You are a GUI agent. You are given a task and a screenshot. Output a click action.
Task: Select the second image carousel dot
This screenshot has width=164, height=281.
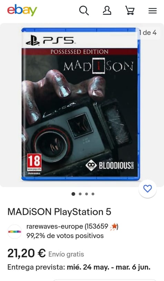click(80, 194)
